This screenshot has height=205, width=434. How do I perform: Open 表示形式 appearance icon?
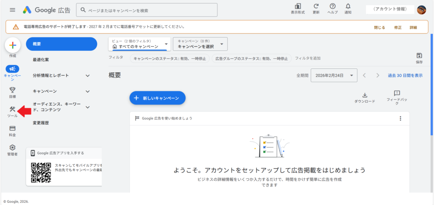coord(298,9)
